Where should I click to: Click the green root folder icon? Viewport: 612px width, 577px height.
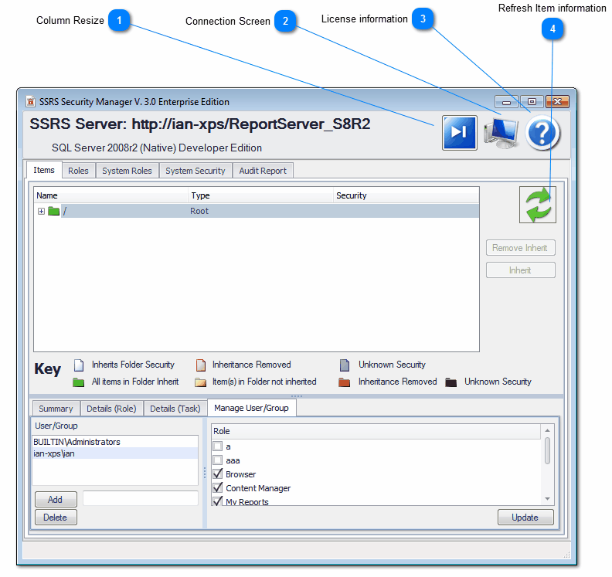pyautogui.click(x=53, y=211)
